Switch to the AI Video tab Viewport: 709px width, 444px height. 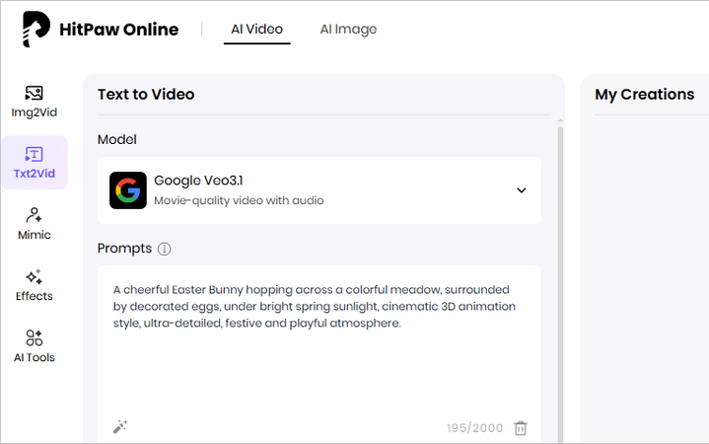pyautogui.click(x=256, y=30)
